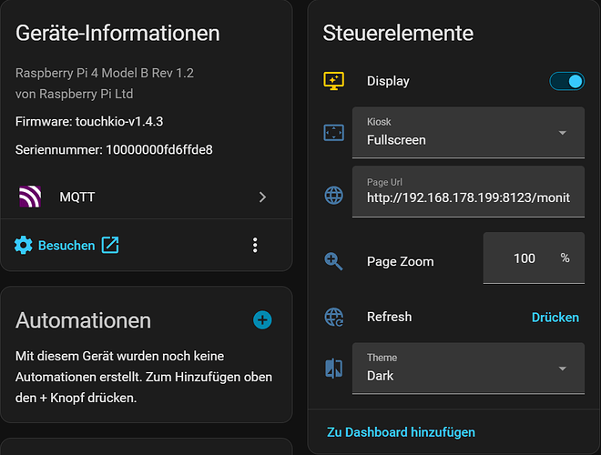This screenshot has height=455, width=601.
Task: Open the Kiosk Fullscreen dropdown
Action: pos(468,133)
